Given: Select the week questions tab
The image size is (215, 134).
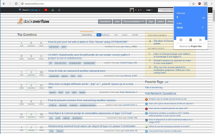Looking at the screenshot, I should click(125, 35).
